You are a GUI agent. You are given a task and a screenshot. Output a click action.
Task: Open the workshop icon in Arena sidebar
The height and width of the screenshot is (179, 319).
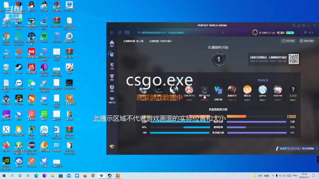[x=112, y=100]
